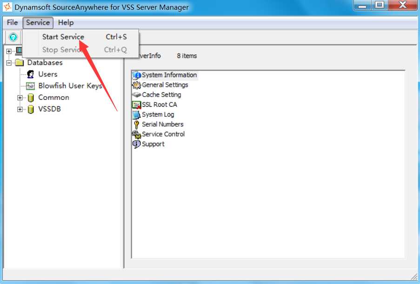Expand the Common database node
This screenshot has height=284, width=420.
20,98
